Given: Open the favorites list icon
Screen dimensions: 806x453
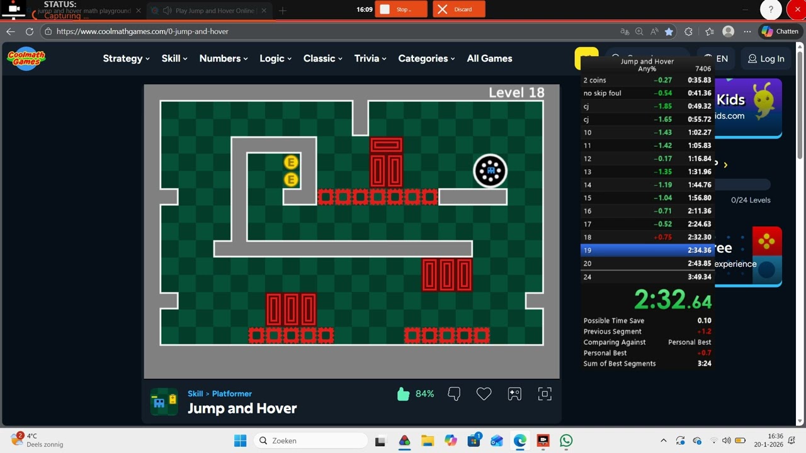Looking at the screenshot, I should (710, 31).
